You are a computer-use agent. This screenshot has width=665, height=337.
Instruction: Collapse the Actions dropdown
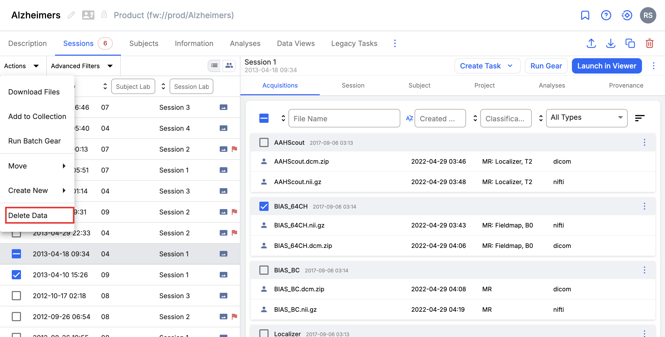pyautogui.click(x=22, y=66)
